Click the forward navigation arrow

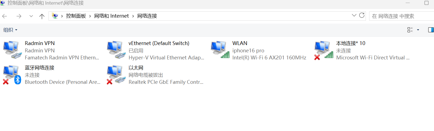(19, 16)
